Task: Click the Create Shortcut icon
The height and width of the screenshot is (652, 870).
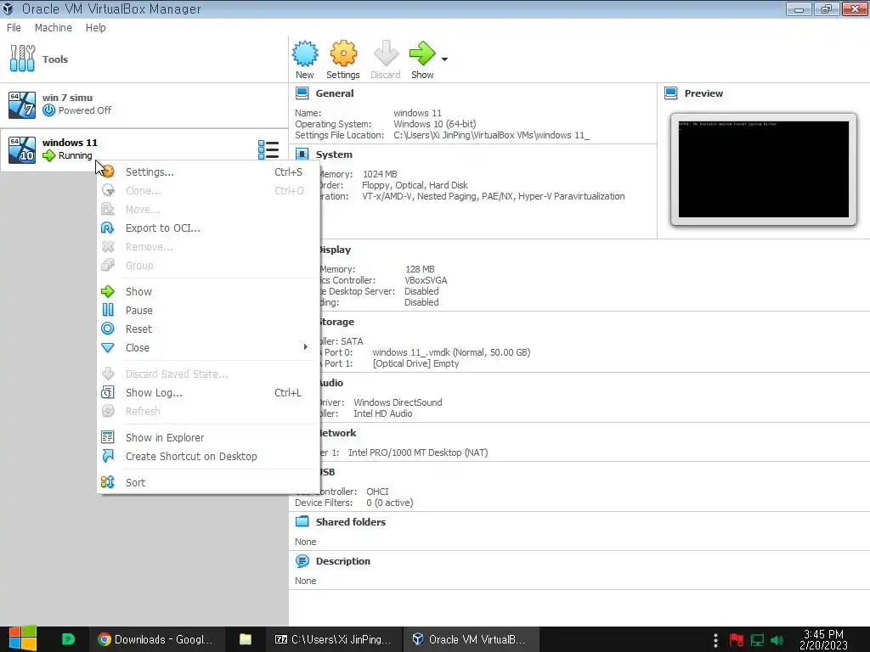Action: pos(108,456)
